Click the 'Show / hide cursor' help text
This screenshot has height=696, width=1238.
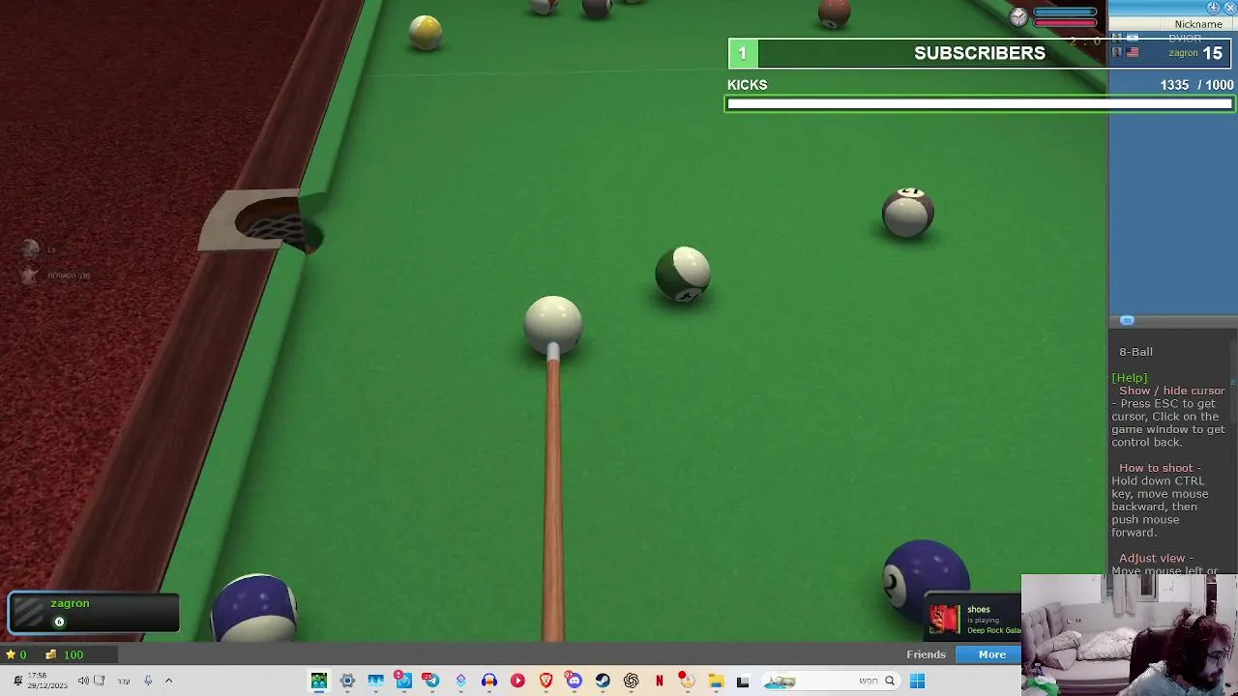pos(1171,391)
